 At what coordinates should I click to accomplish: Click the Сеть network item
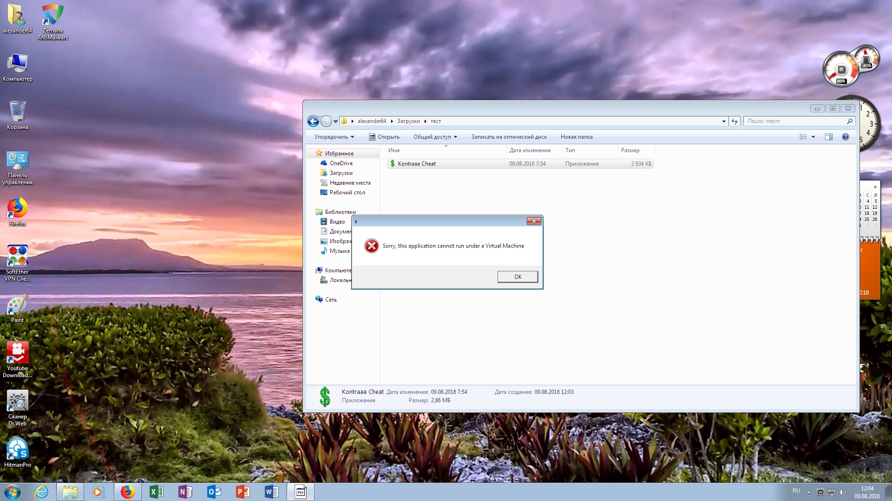[x=331, y=300]
